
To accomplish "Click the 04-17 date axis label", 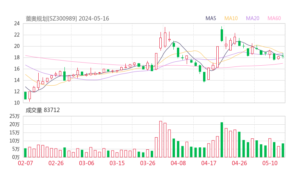I will (x=209, y=163).
